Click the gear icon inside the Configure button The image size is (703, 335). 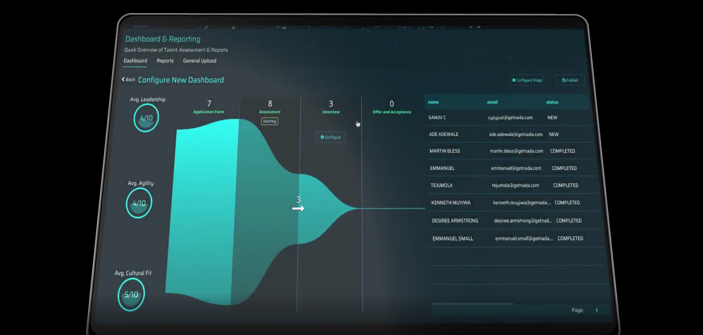(322, 137)
